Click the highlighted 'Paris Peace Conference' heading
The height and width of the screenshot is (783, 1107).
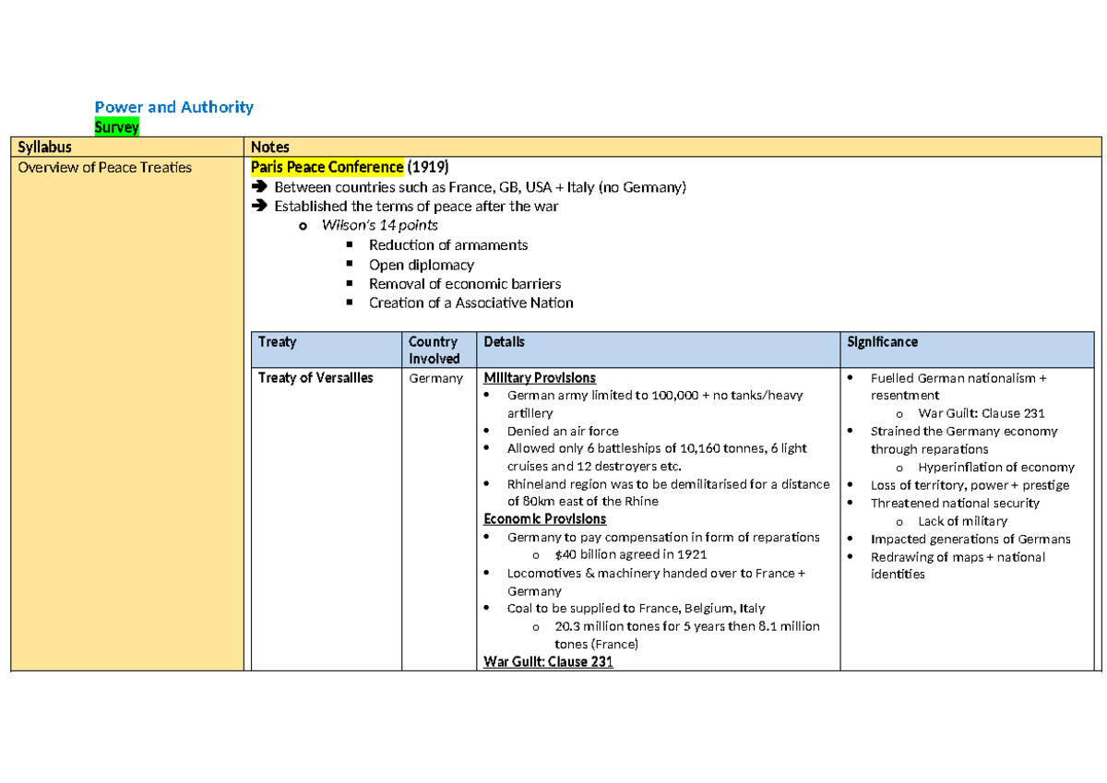pos(327,167)
